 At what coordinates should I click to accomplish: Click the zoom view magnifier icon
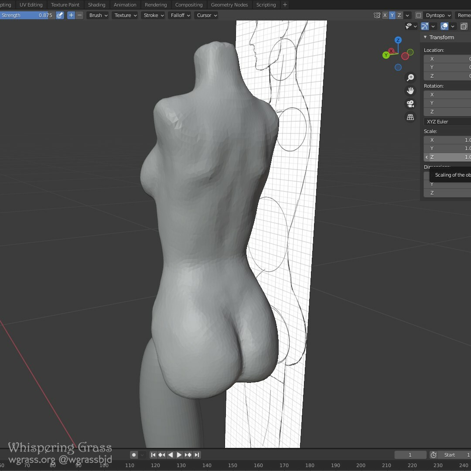coord(410,78)
